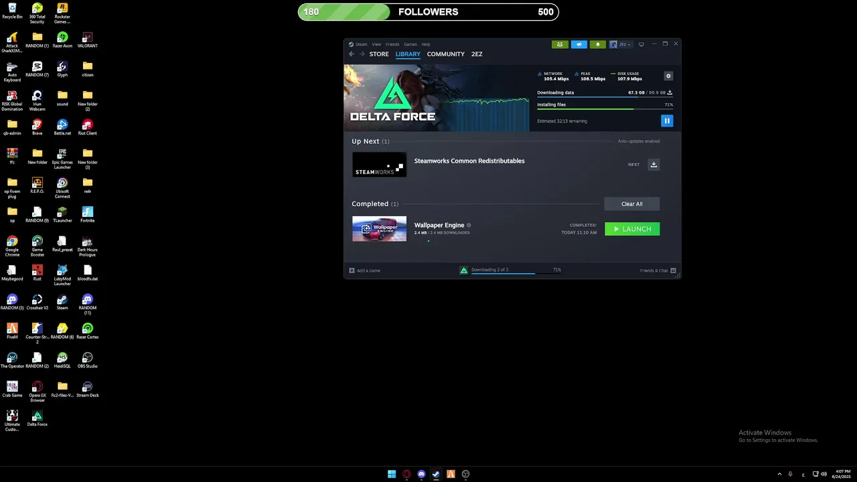Open the green notifications bell in Steam
This screenshot has width=857, height=482.
pos(598,45)
